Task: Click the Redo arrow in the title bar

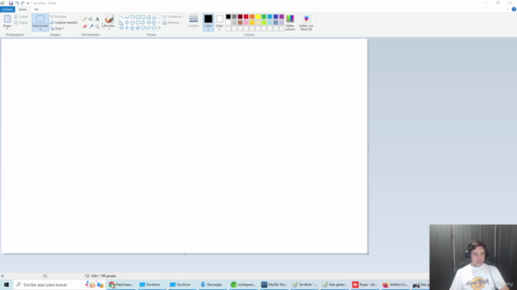Action: coord(23,3)
